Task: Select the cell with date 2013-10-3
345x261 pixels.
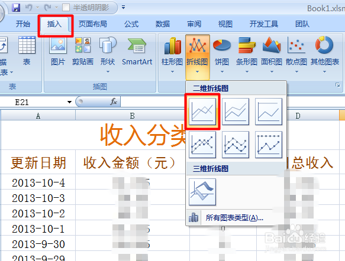Action: (x=38, y=198)
